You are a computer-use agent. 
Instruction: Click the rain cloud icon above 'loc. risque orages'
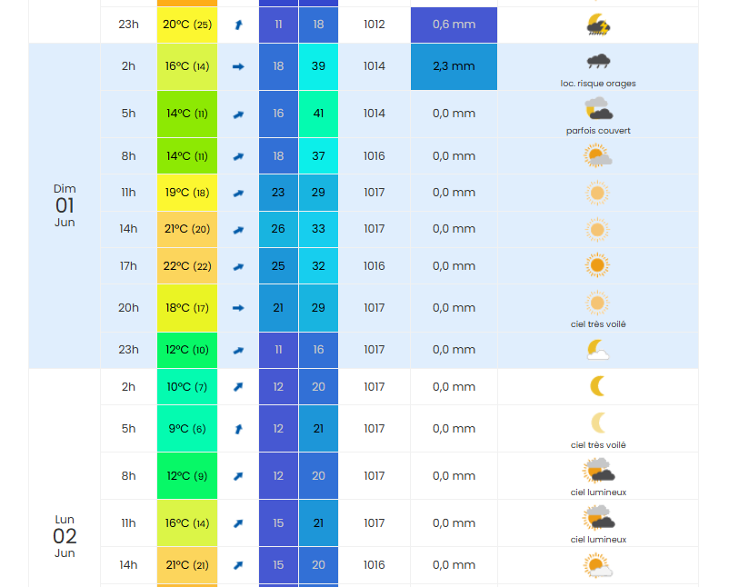pos(597,62)
